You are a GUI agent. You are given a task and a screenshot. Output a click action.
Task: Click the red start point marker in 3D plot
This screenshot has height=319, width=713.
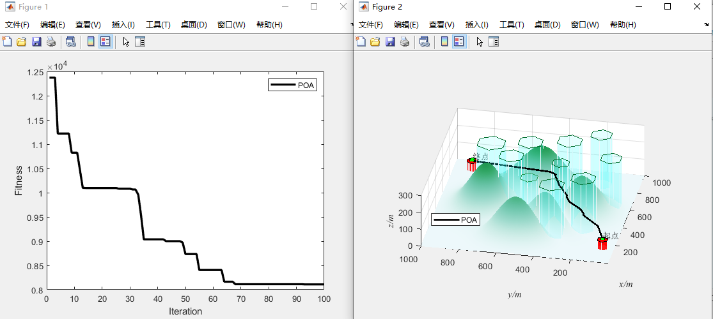point(602,243)
